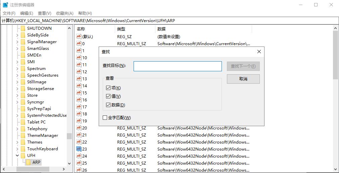Expand the Spectrum tree node
The width and height of the screenshot is (339, 173).
click(x=17, y=69)
